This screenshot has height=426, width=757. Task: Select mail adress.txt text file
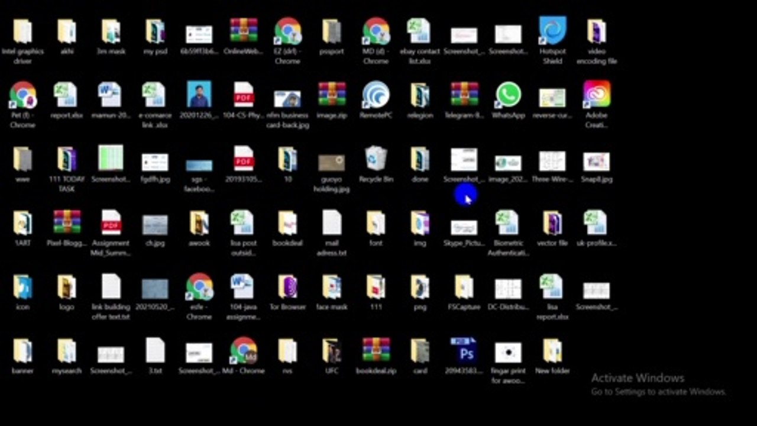point(332,223)
